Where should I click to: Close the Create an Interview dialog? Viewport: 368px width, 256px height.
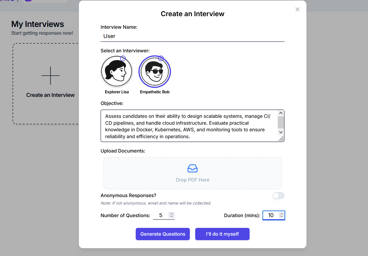(x=297, y=10)
